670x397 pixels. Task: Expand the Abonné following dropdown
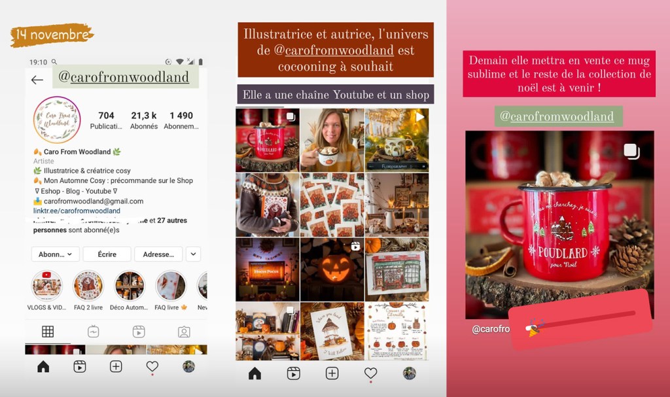point(56,254)
